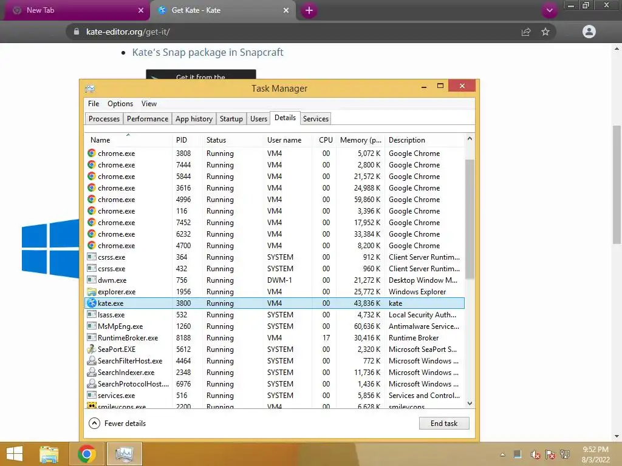
Task: Open the browser profile avatar icon
Action: pyautogui.click(x=589, y=32)
